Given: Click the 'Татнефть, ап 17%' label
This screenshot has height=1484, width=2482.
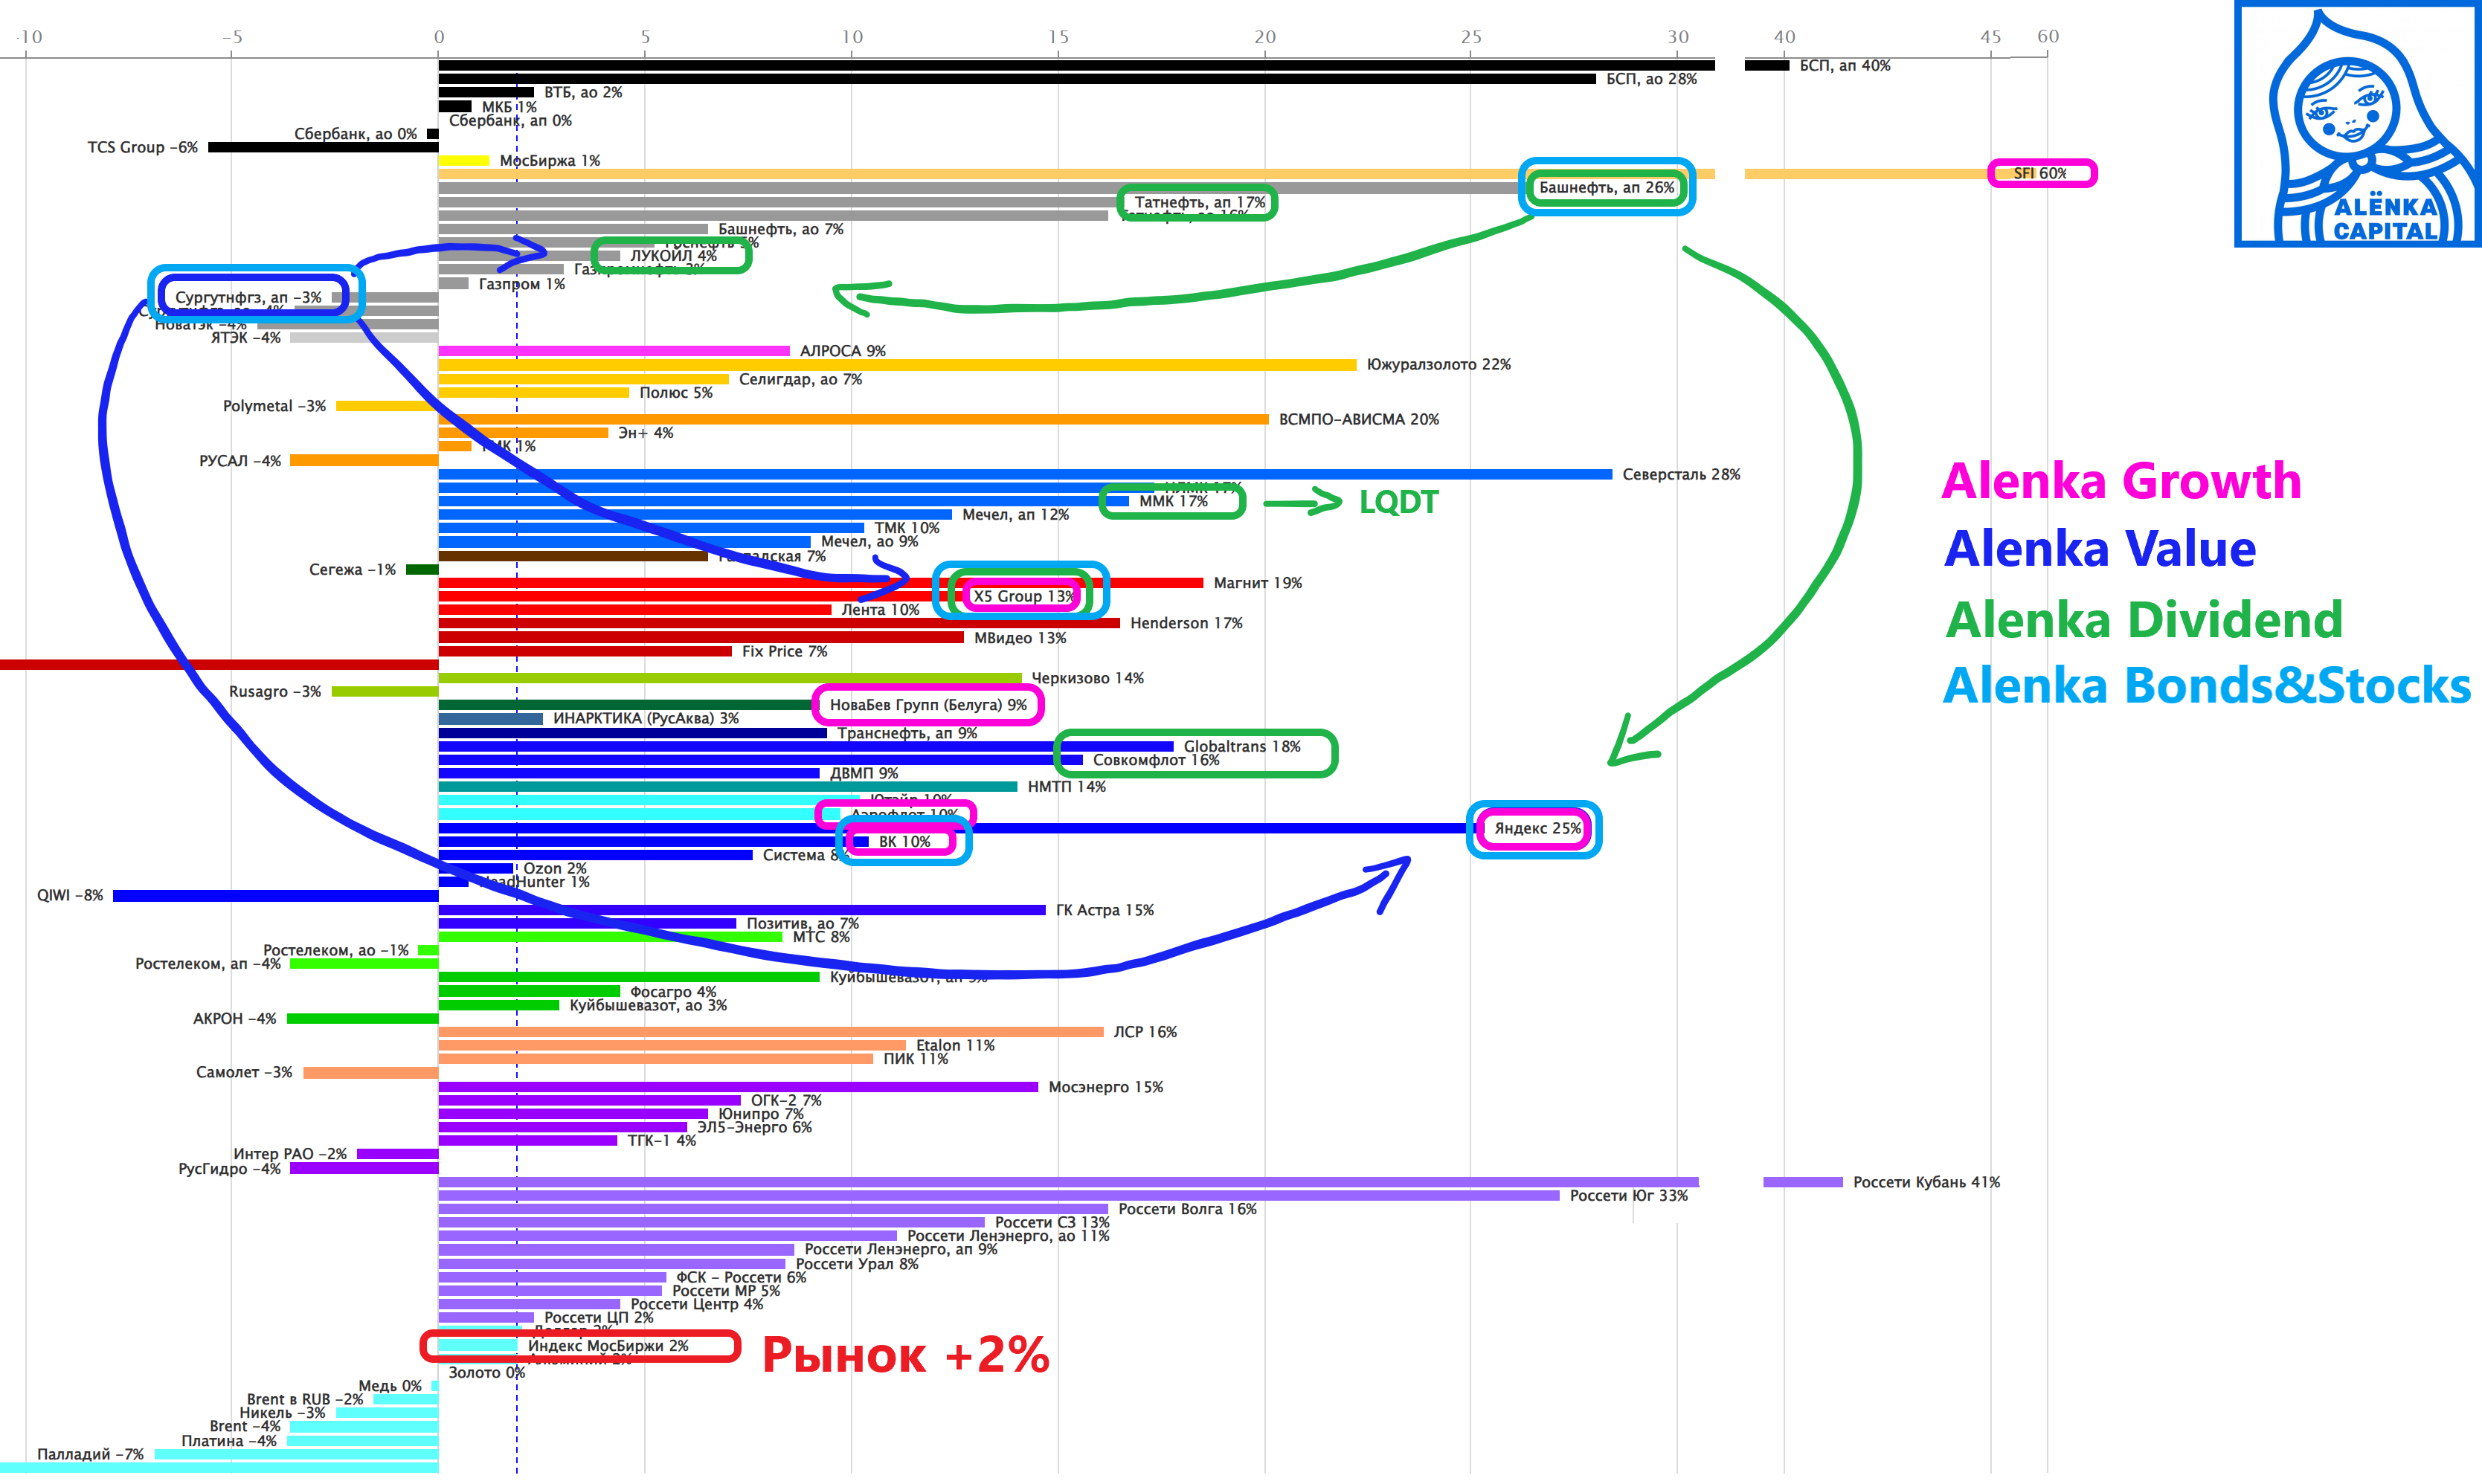Looking at the screenshot, I should [1200, 202].
